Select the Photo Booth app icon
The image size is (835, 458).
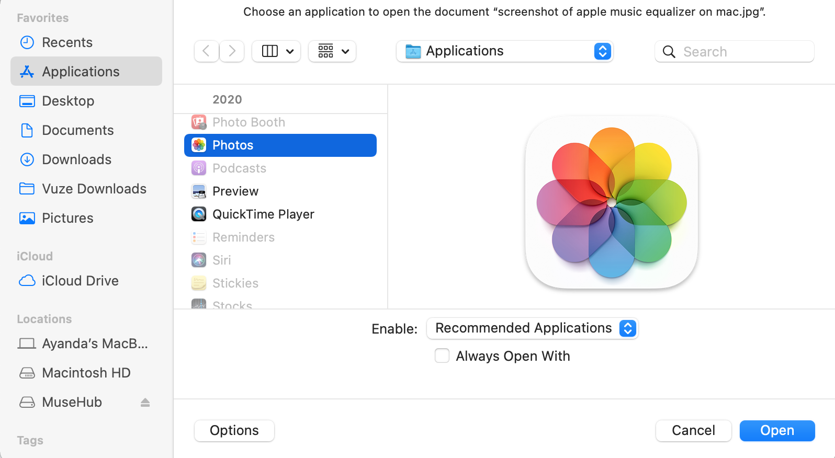click(199, 122)
